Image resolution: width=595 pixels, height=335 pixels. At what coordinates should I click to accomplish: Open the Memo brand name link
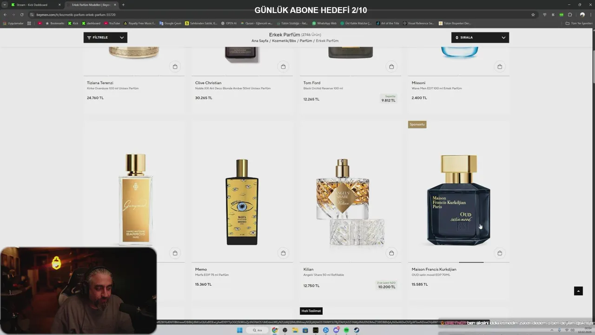(x=201, y=269)
